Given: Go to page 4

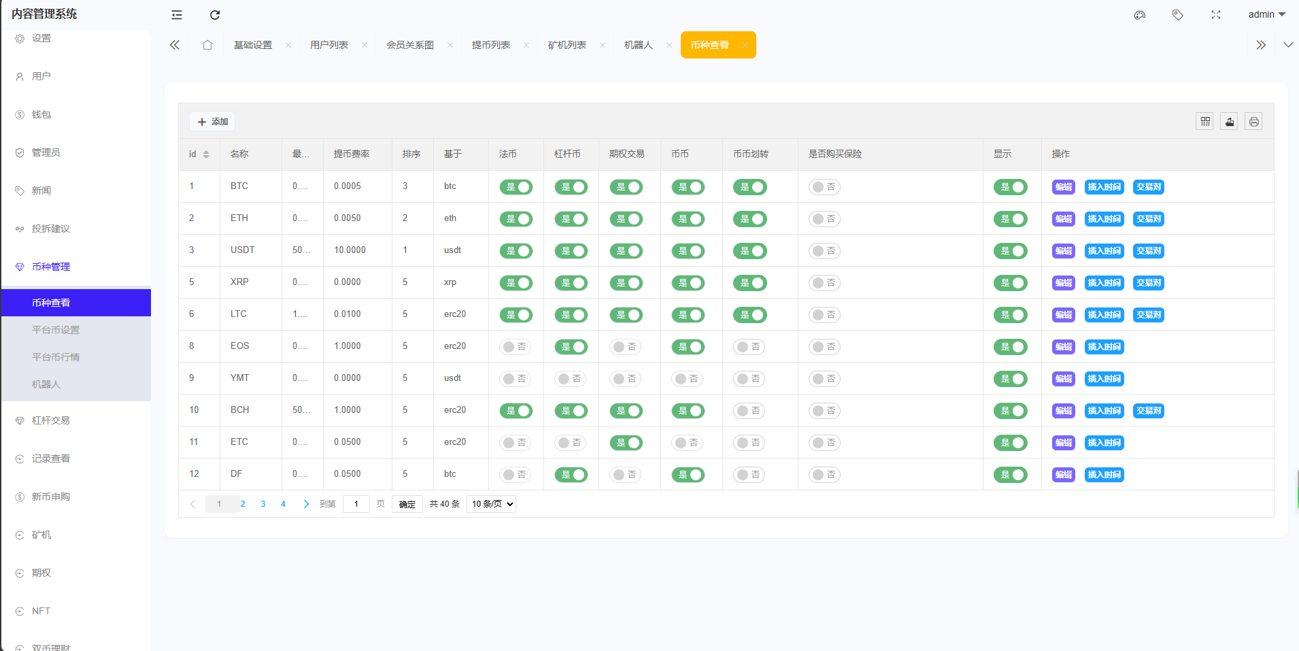Looking at the screenshot, I should click(x=283, y=504).
